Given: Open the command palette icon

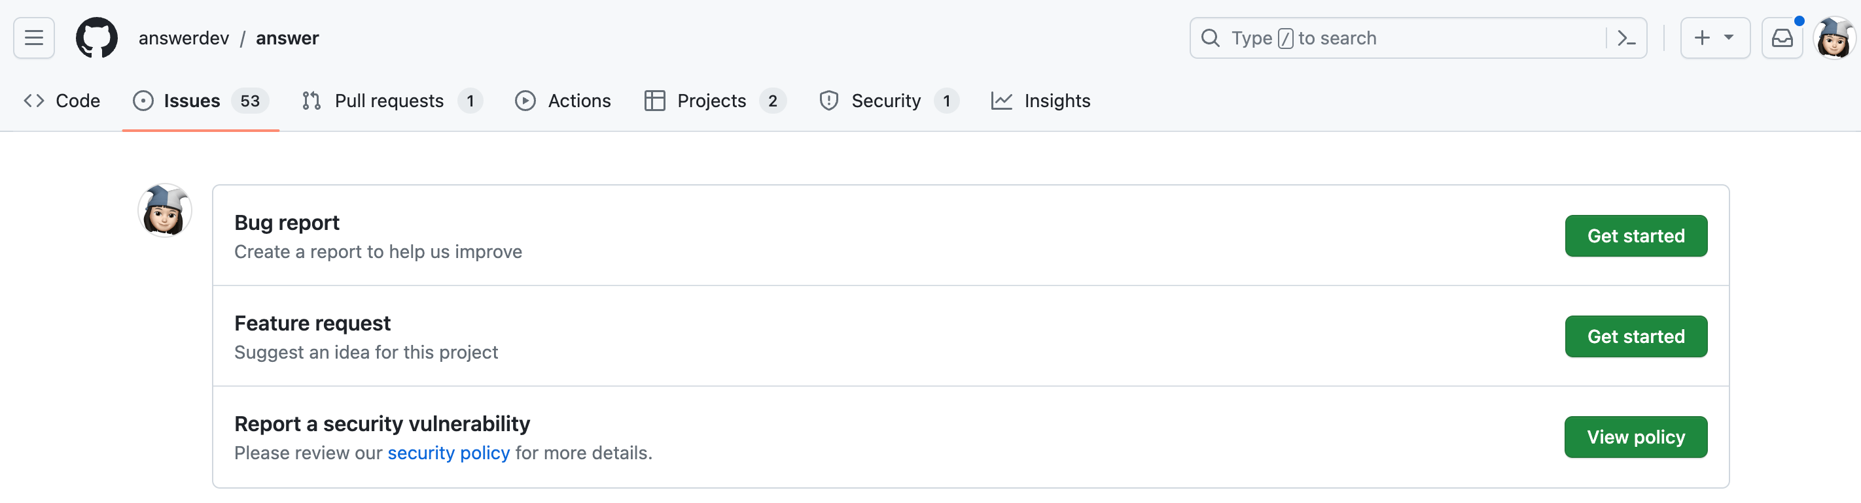Looking at the screenshot, I should [x=1625, y=39].
